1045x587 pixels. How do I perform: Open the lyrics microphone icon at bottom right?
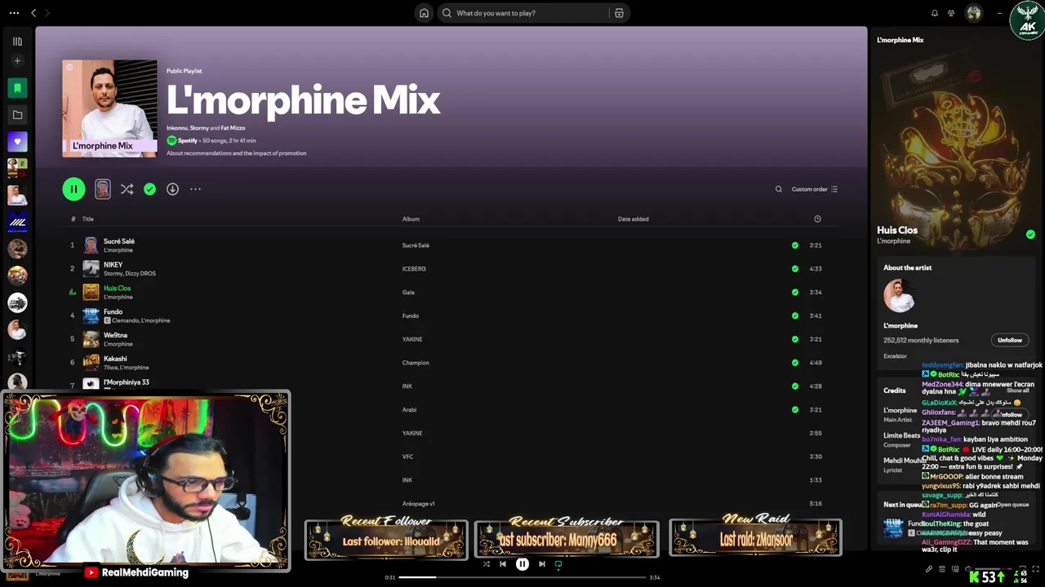929,569
